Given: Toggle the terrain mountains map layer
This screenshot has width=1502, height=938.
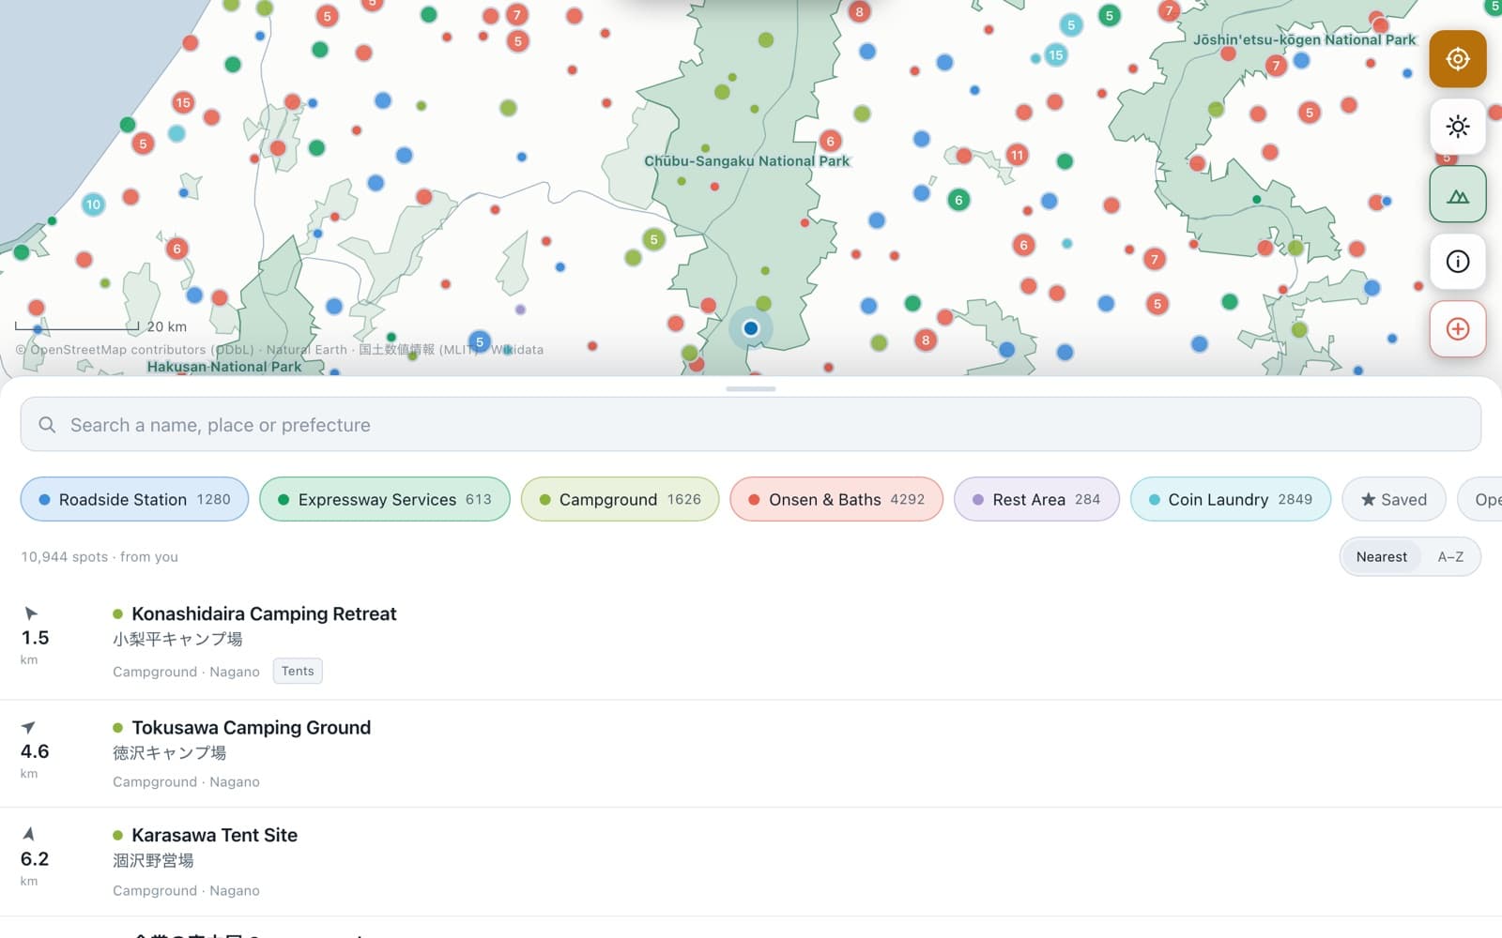Looking at the screenshot, I should point(1457,194).
